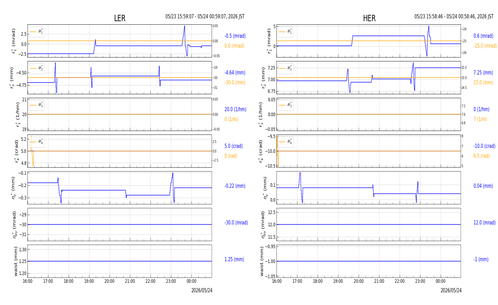Select LER orange value 0.0 (mrad)
This screenshot has height=305, width=498.
(234, 46)
